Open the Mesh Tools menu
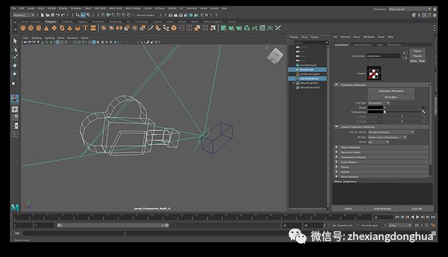448x257 pixels. 115,8
